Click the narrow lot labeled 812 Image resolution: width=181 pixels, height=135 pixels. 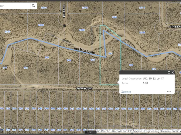(x=72, y=109)
